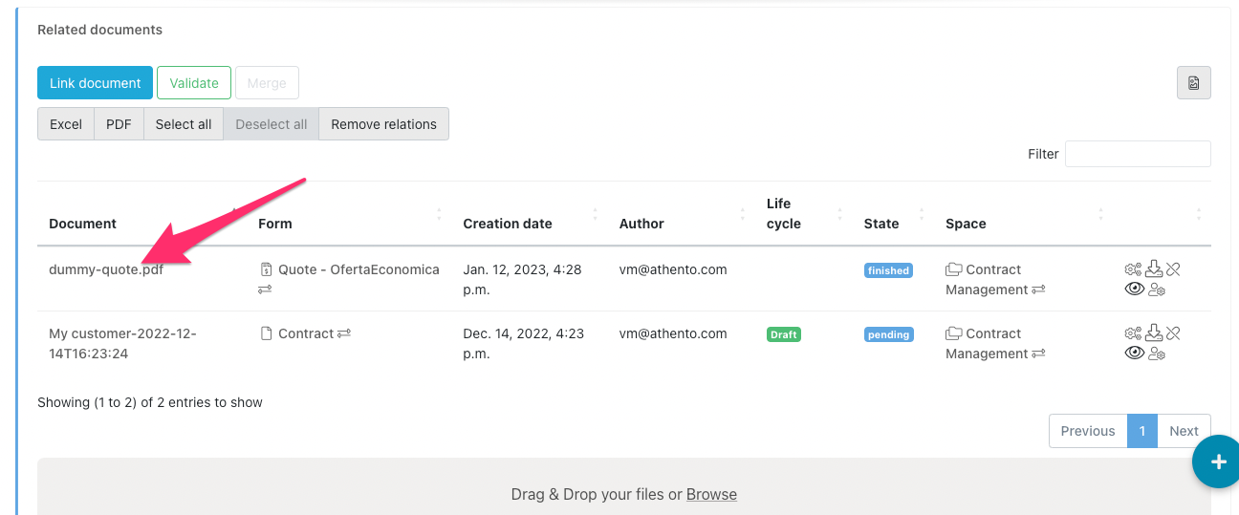Viewport: 1239px width, 515px height.
Task: Open the gears settings icon for dummy-quote.pdf
Action: [1133, 269]
